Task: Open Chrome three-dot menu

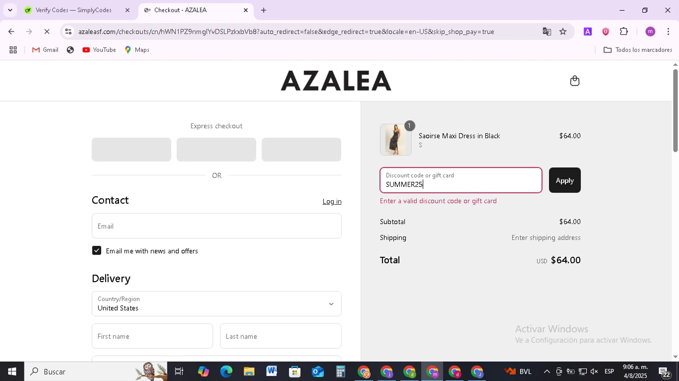Action: pos(668,32)
